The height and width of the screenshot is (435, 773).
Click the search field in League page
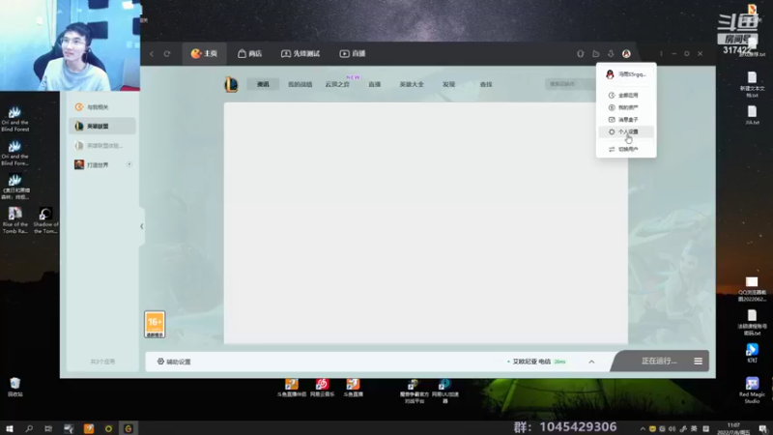click(x=571, y=84)
